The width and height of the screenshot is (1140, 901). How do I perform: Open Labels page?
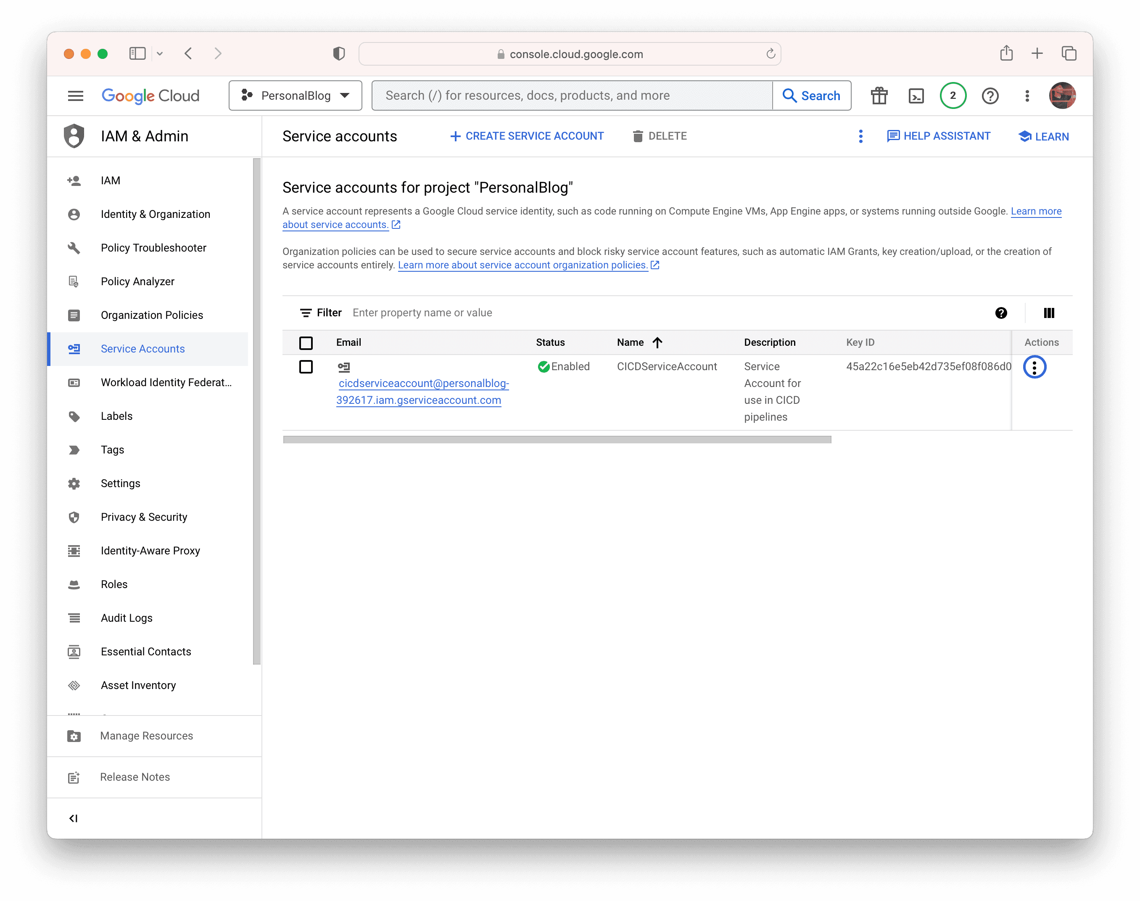click(x=148, y=416)
